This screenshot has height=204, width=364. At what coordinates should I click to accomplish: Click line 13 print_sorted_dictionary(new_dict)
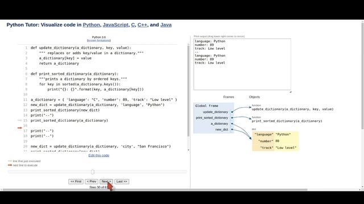[65, 110]
